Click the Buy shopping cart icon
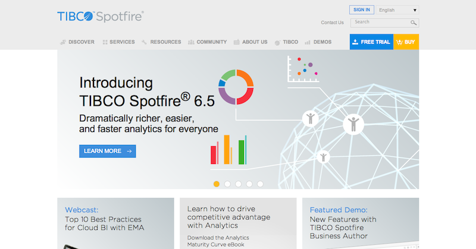Viewport: 476px width, 249px height. point(399,42)
